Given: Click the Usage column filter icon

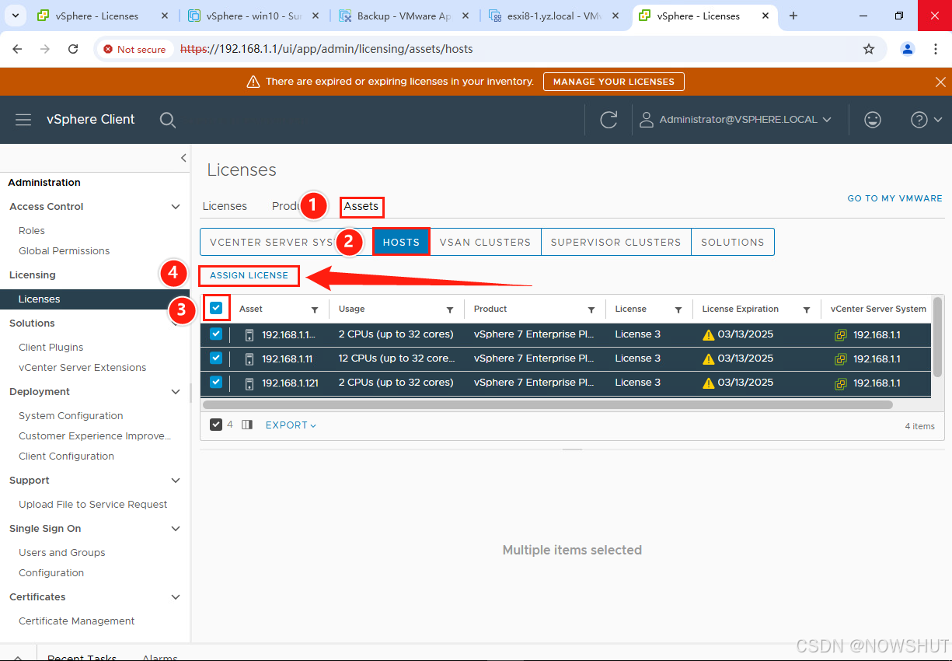Looking at the screenshot, I should pos(450,310).
